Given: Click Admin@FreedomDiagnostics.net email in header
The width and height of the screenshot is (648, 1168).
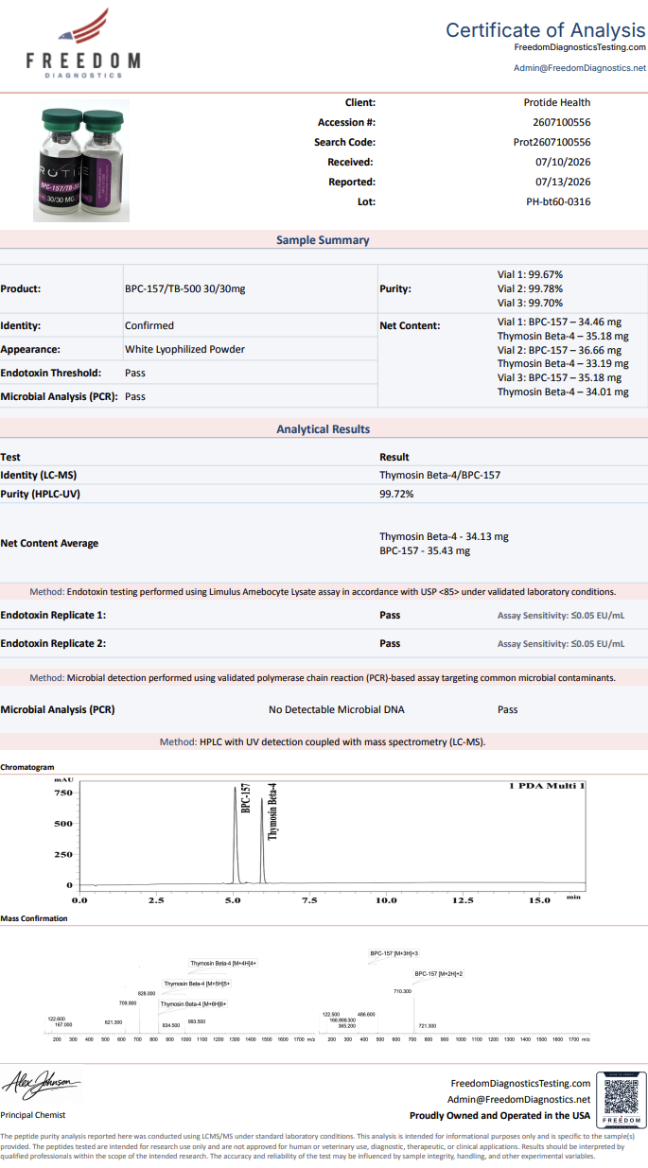Looking at the screenshot, I should [580, 68].
